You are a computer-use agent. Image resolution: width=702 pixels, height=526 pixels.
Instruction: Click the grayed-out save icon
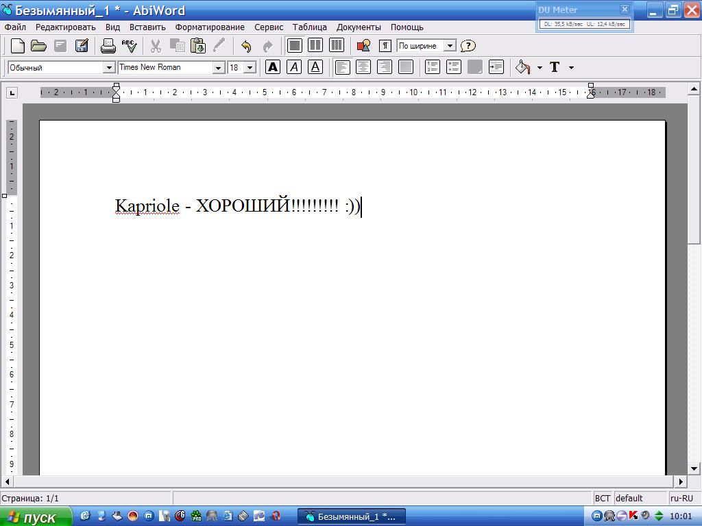click(60, 46)
